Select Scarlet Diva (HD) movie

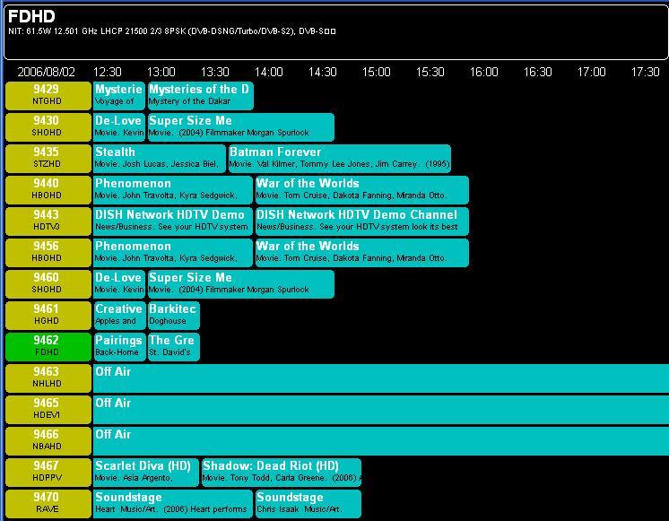click(x=145, y=473)
